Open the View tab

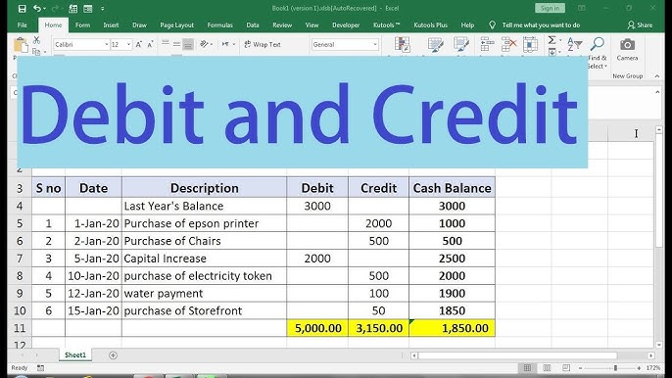point(312,25)
